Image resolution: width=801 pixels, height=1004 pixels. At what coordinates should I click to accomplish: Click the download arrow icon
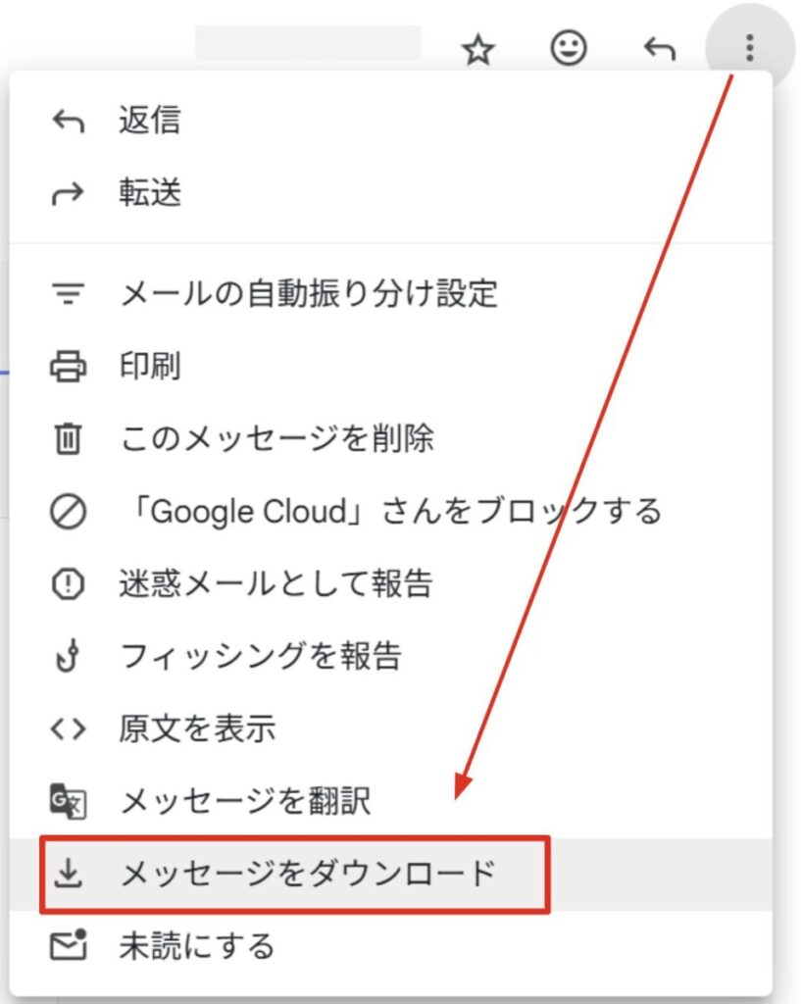tap(68, 874)
